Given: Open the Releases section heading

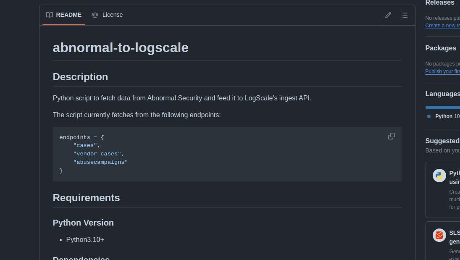Looking at the screenshot, I should pos(439,3).
